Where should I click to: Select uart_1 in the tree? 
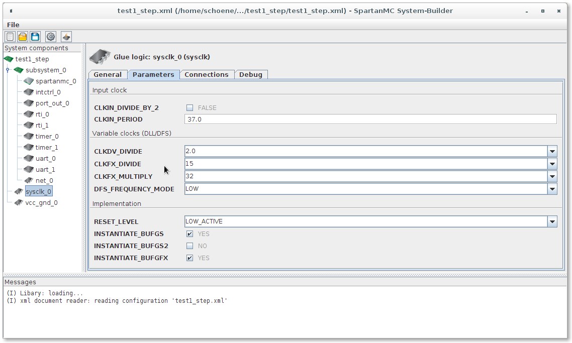click(x=45, y=170)
